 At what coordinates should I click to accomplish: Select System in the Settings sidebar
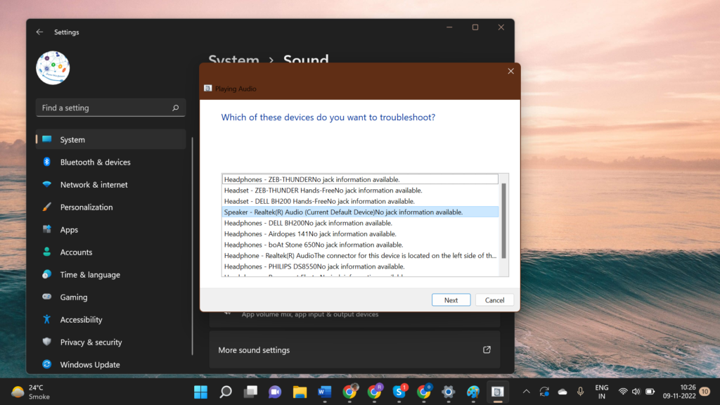[x=110, y=140]
